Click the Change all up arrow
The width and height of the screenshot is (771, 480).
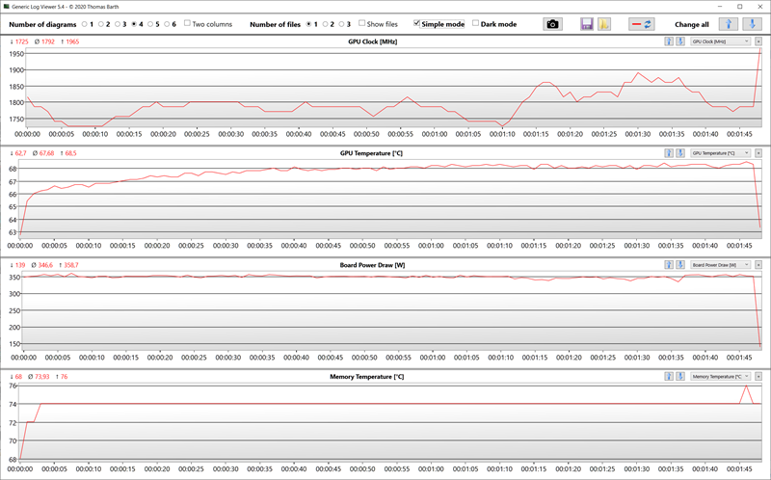(x=729, y=24)
